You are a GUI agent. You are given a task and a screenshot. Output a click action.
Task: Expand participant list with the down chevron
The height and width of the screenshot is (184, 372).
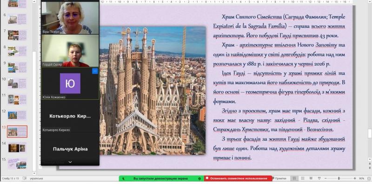[x=70, y=162]
